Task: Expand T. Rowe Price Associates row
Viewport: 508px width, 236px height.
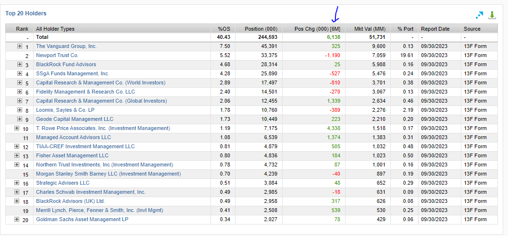Action: click(17, 128)
